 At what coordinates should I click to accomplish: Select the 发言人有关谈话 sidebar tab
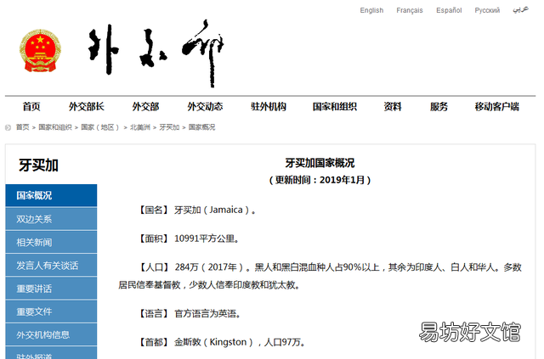click(x=51, y=266)
